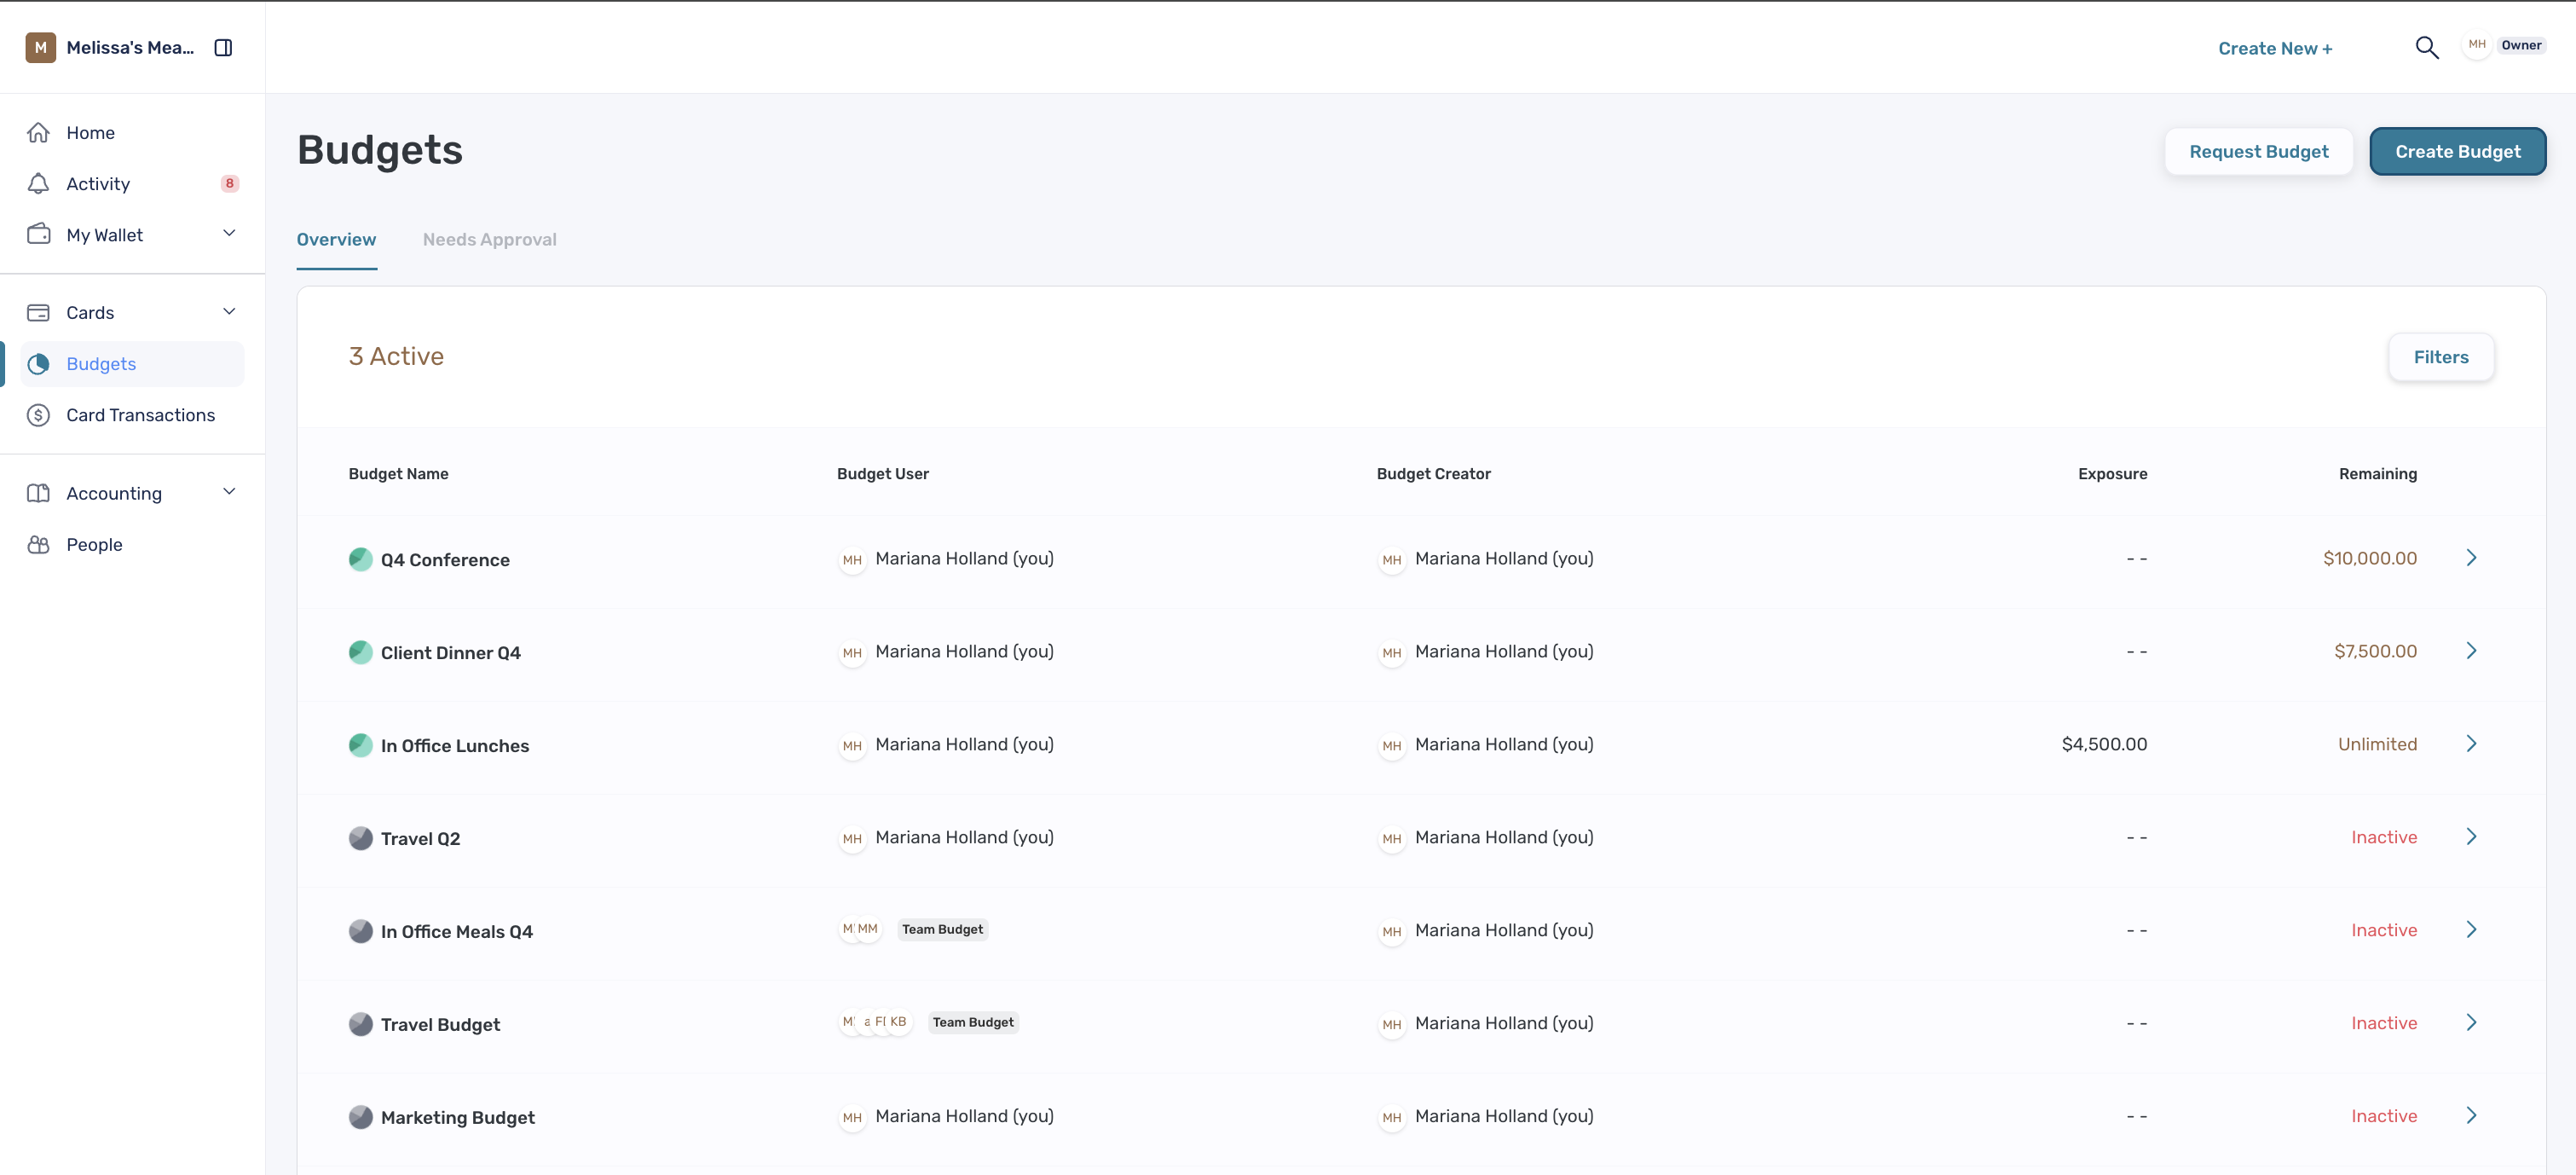The height and width of the screenshot is (1175, 2576).
Task: Click Travel Q2 gray status icon
Action: (360, 838)
